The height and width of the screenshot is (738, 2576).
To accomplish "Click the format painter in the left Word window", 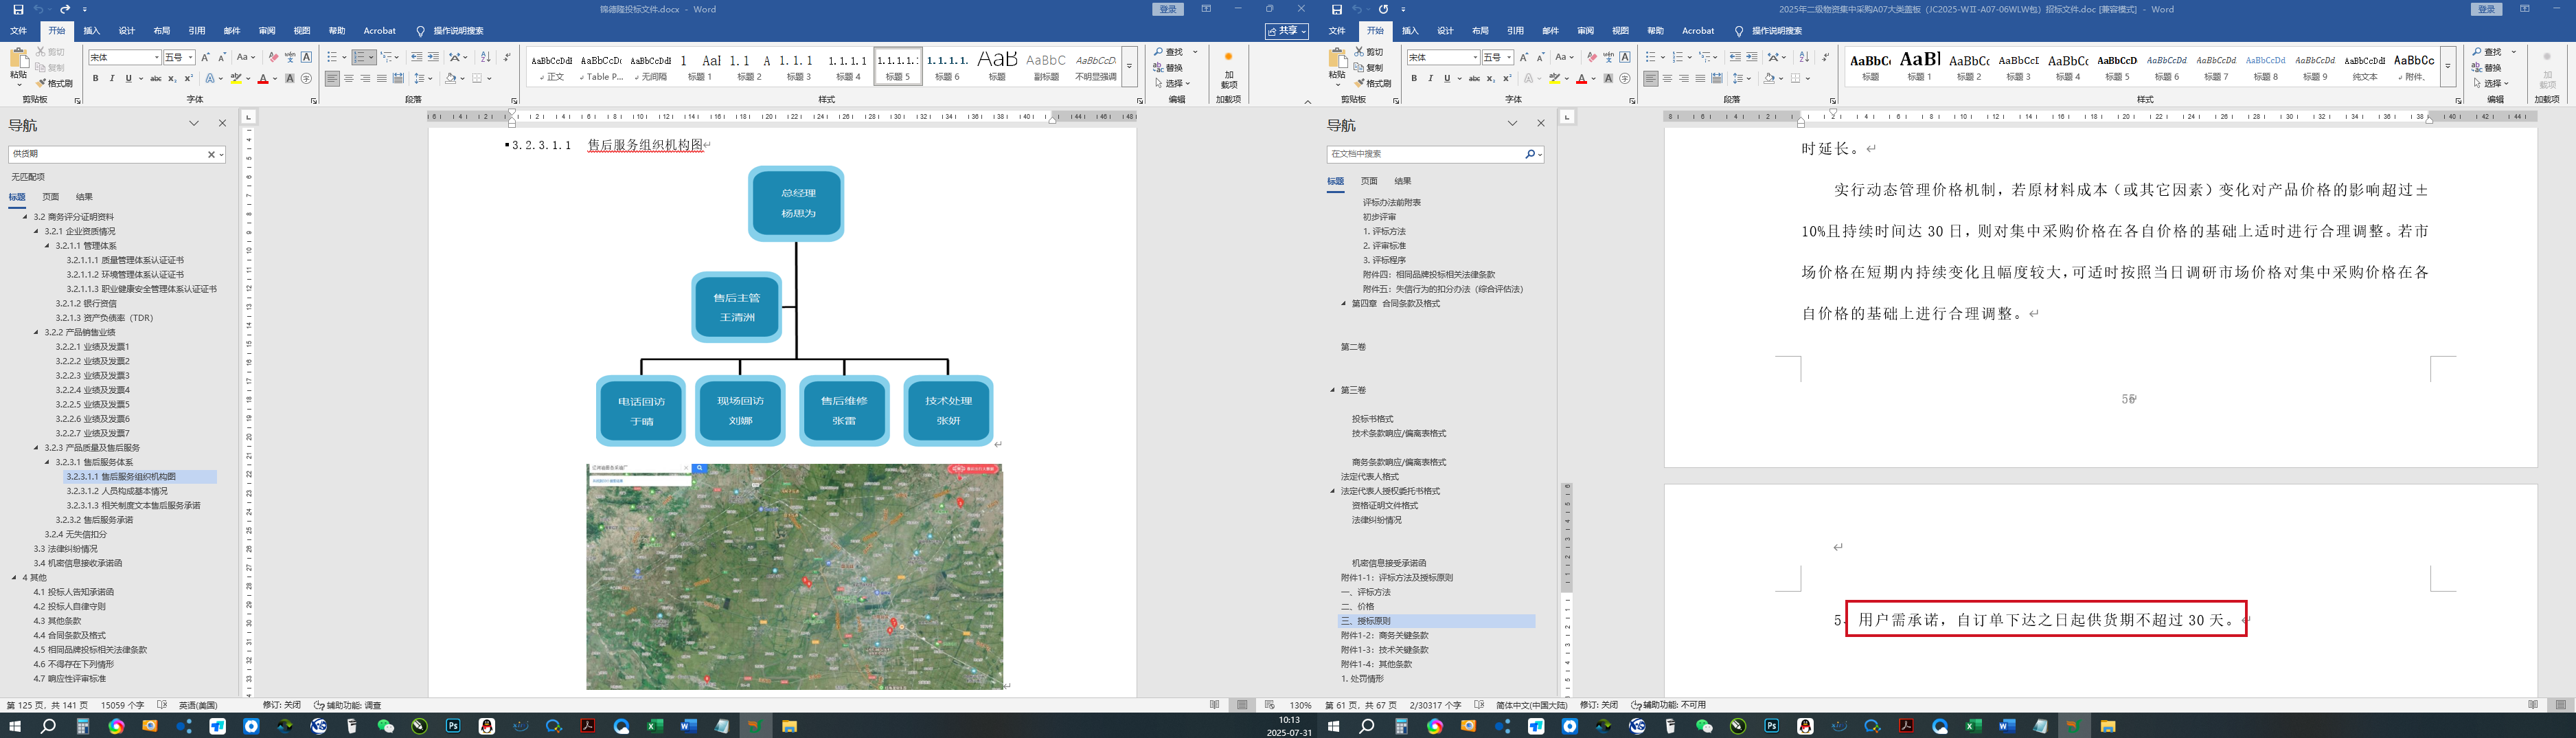I will point(55,83).
